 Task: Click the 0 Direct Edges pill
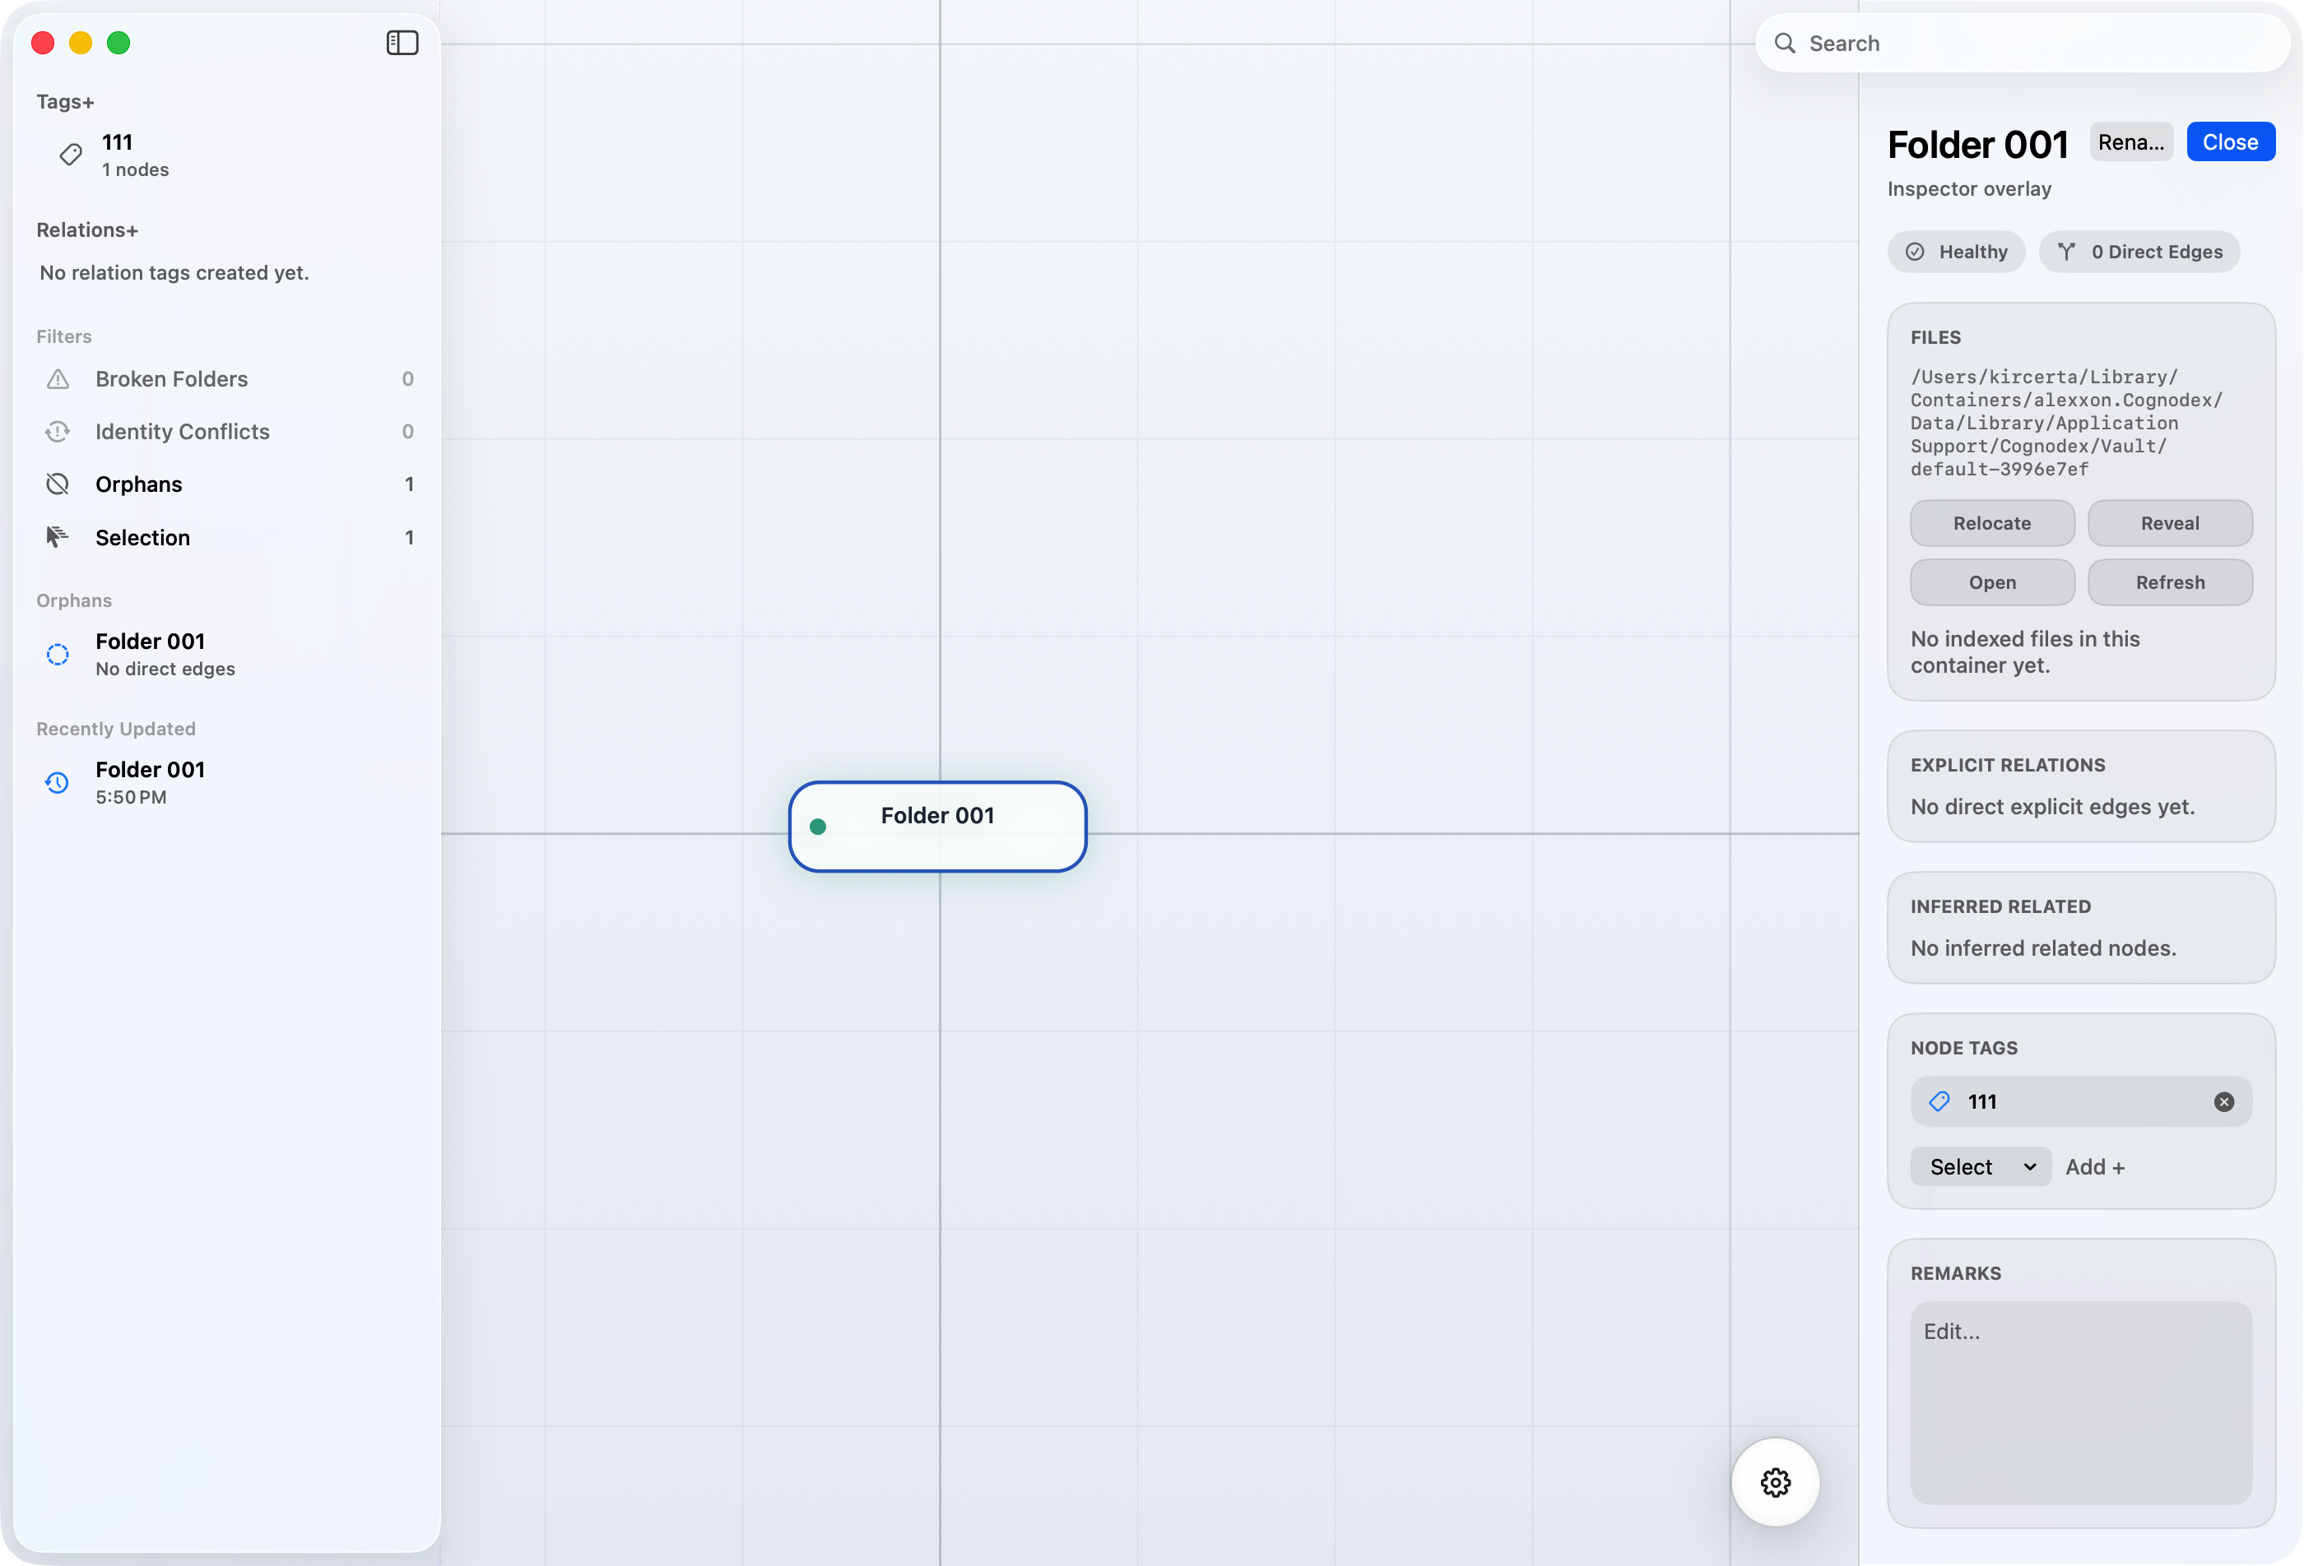coord(2139,252)
